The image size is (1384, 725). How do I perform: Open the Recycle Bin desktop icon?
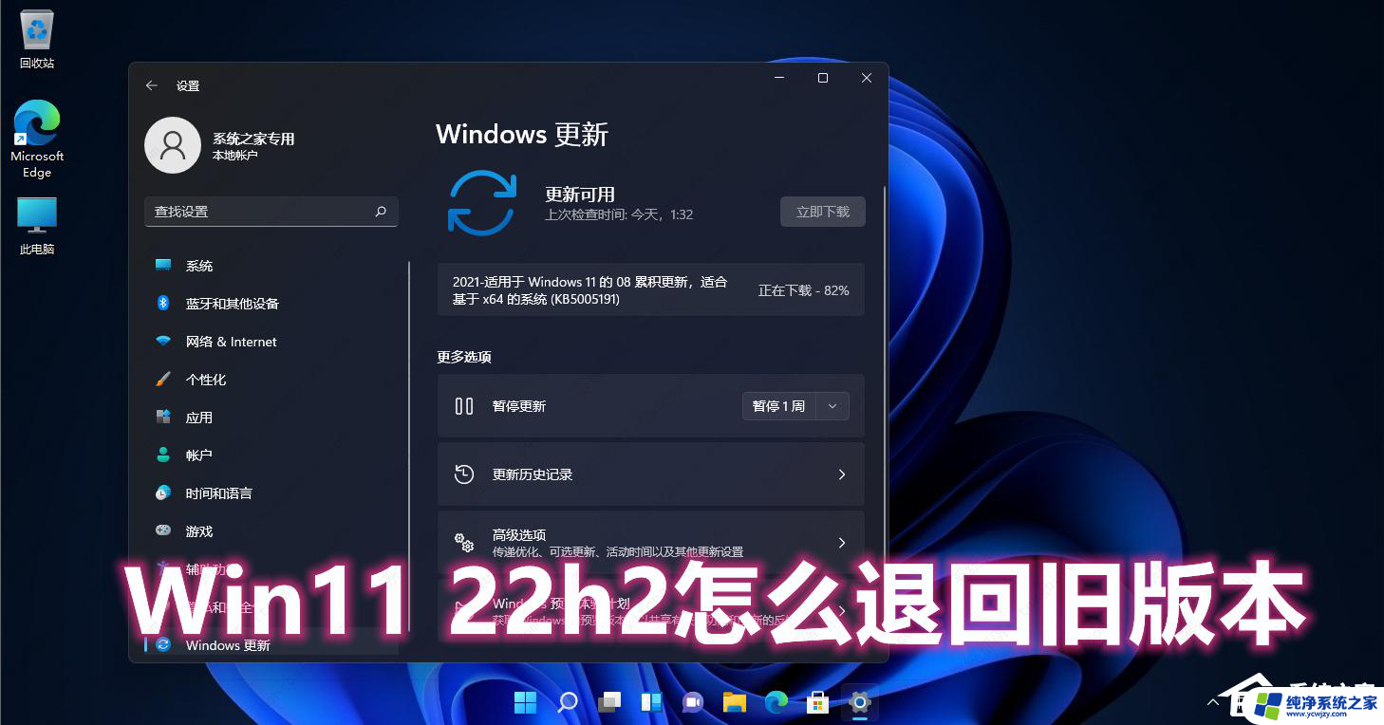coord(37,39)
